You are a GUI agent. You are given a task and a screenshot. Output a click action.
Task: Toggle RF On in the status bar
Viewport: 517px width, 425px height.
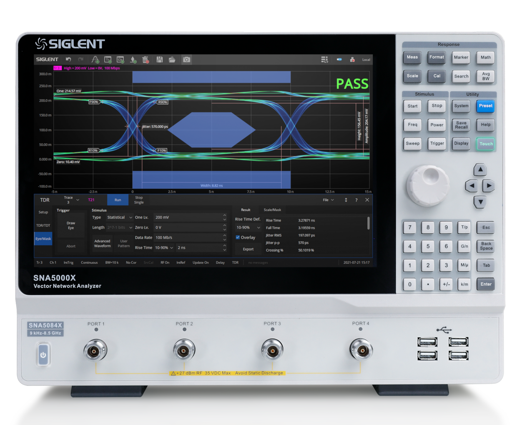pyautogui.click(x=165, y=262)
